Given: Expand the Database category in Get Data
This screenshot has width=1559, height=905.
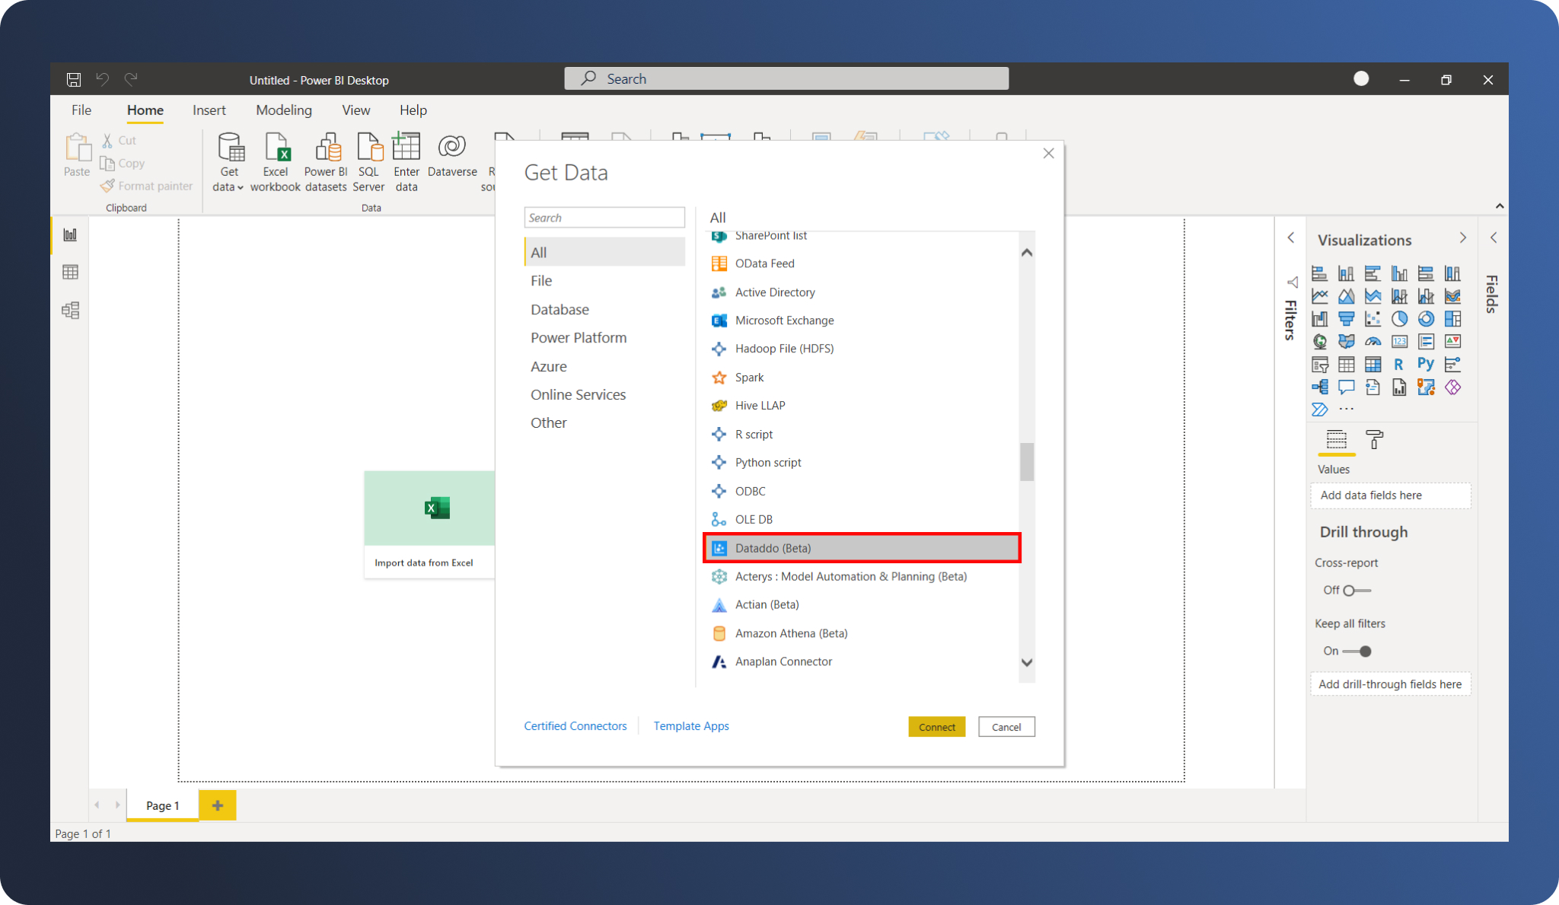Looking at the screenshot, I should 560,308.
